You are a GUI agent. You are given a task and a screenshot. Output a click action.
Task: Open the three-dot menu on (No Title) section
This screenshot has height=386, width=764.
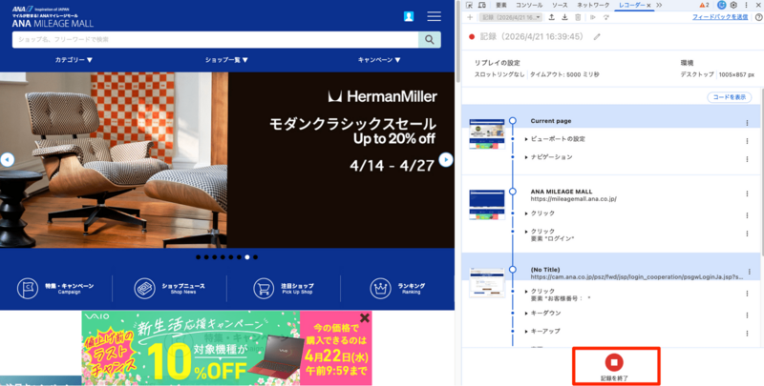click(750, 272)
